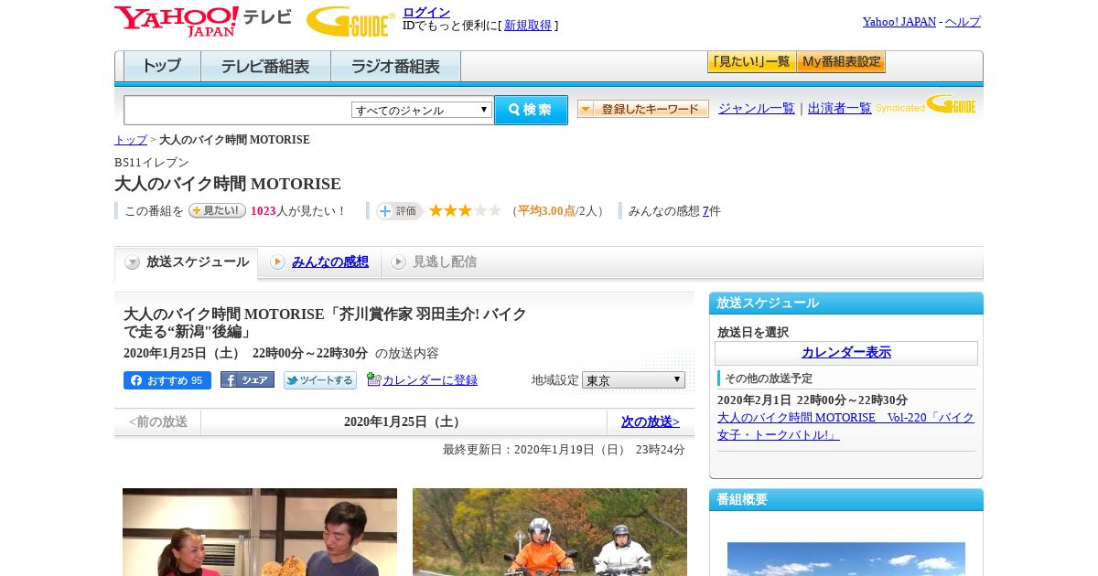
Task: Click the Facebook シェア button
Action: (x=247, y=380)
